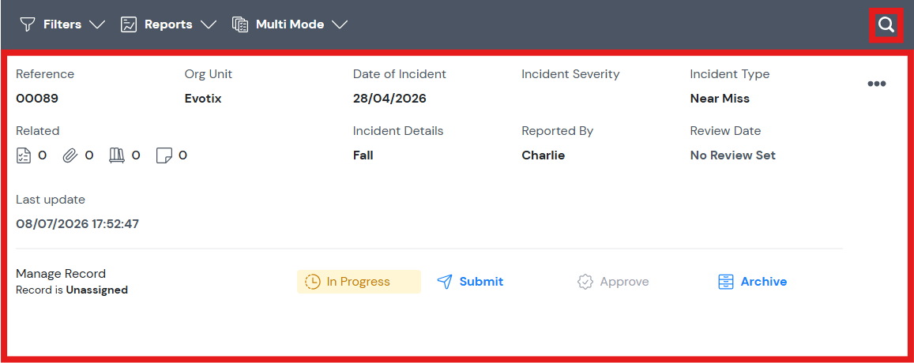The image size is (914, 363).
Task: Expand the Multi Mode dropdown chevron
Action: click(340, 24)
